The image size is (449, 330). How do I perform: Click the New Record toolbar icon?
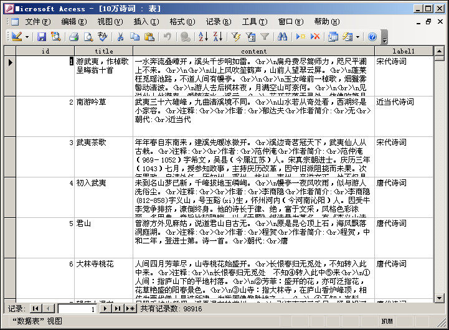(300, 37)
